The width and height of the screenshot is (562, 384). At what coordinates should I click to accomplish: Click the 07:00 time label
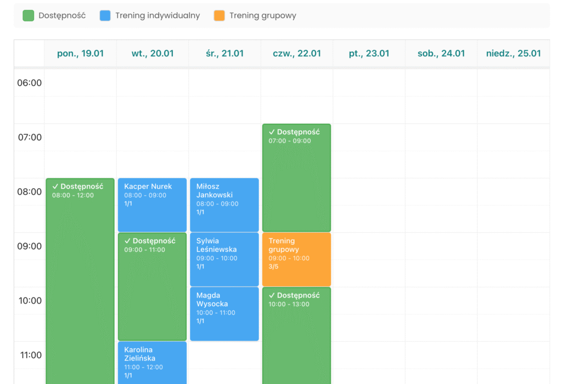point(30,137)
